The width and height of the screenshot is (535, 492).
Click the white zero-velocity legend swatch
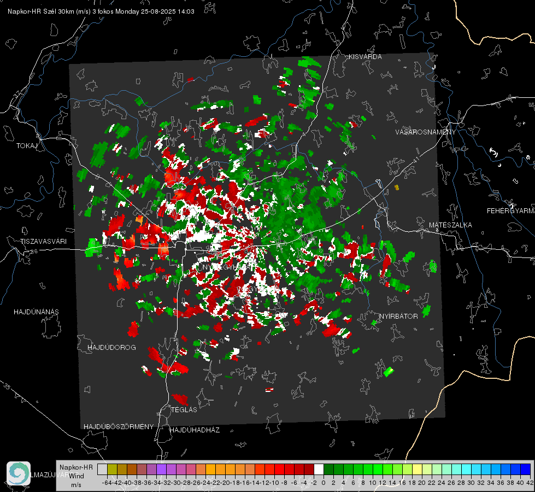(x=319, y=469)
